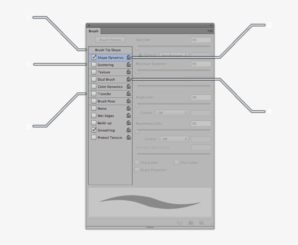The image size is (298, 245).
Task: Collapse the panel with the double-arrow icon
Action: point(211,25)
